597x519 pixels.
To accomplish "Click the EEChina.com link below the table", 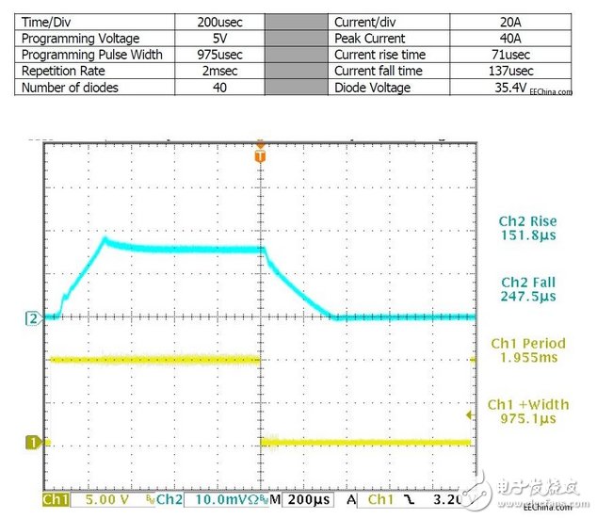I will tap(550, 93).
